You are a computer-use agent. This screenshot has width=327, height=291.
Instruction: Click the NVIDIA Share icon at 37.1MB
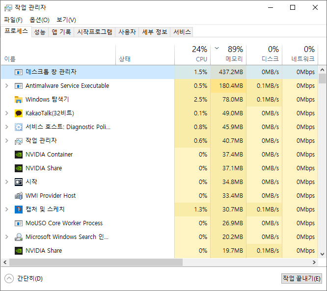click(19, 168)
